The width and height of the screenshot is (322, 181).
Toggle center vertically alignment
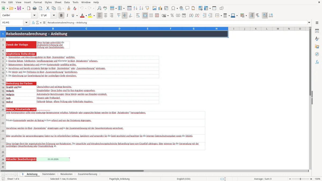(x=125, y=16)
